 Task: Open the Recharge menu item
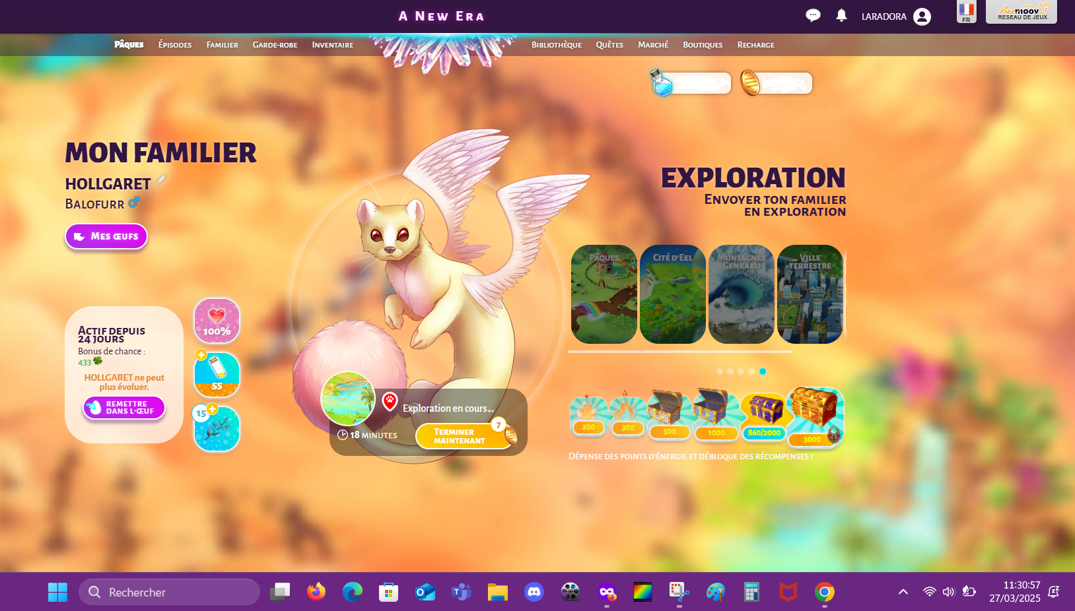(x=756, y=45)
